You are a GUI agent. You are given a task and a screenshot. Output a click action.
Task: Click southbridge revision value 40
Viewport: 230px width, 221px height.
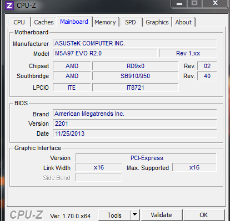click(x=207, y=76)
